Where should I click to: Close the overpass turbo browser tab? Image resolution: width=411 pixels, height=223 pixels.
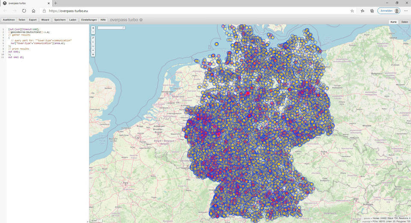coord(48,3)
